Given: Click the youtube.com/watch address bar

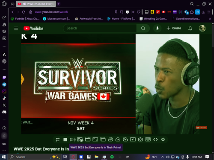Looking at the screenshot, I should point(51,12).
